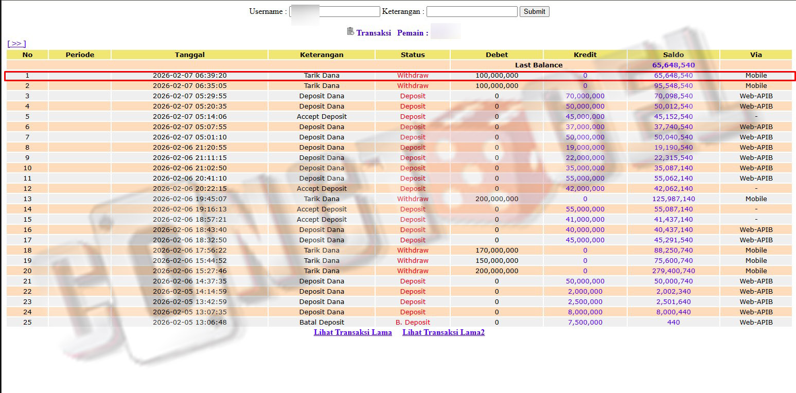The image size is (796, 393).
Task: Open Lihat Transaksi Lama2 link
Action: [443, 332]
